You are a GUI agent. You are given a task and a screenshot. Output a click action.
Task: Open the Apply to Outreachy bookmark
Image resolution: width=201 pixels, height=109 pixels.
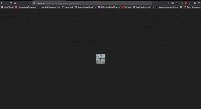[144, 7]
